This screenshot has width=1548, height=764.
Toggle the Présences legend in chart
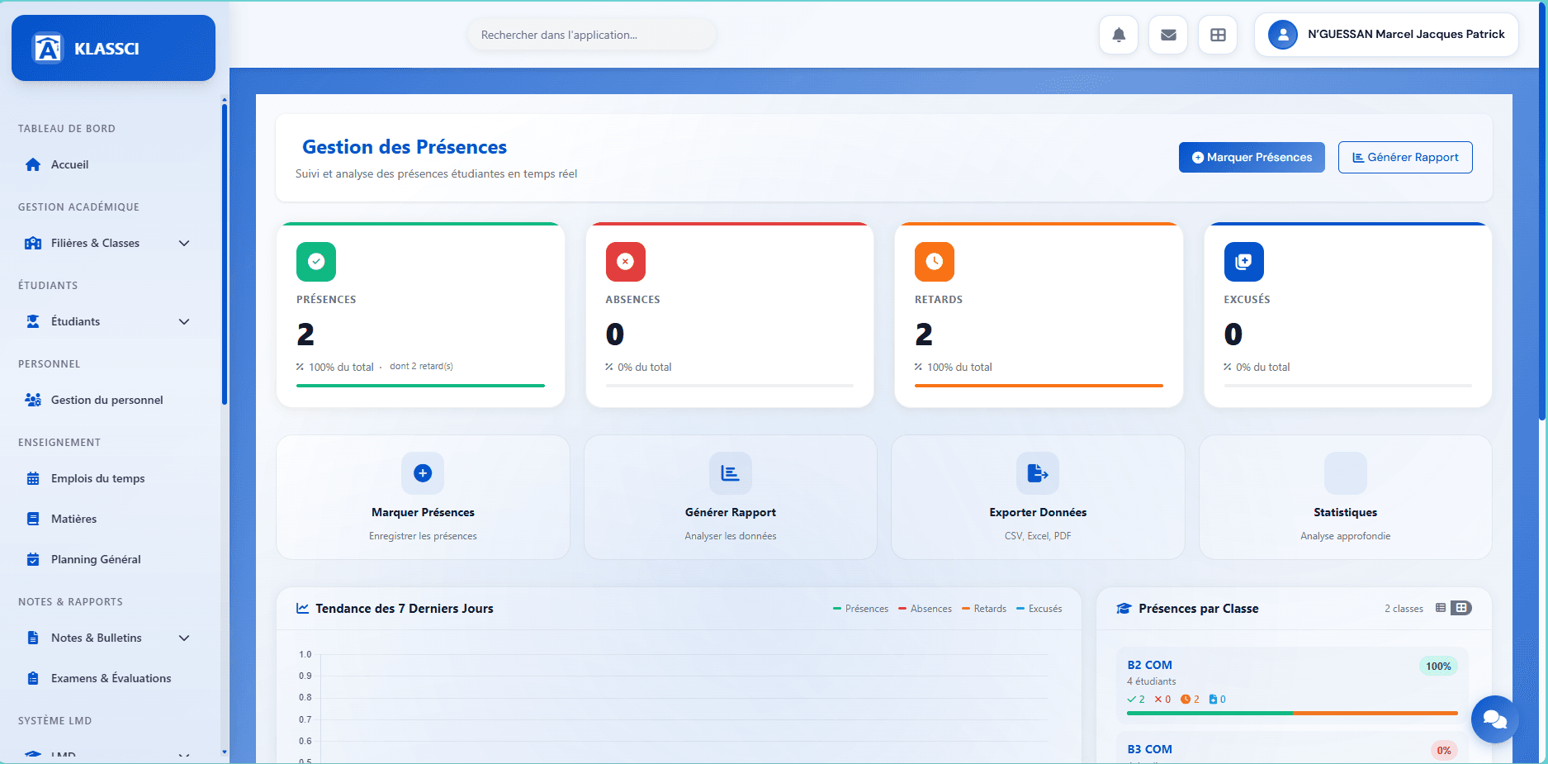[861, 608]
